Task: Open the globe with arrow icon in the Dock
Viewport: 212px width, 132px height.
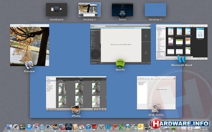Action: click(x=128, y=127)
